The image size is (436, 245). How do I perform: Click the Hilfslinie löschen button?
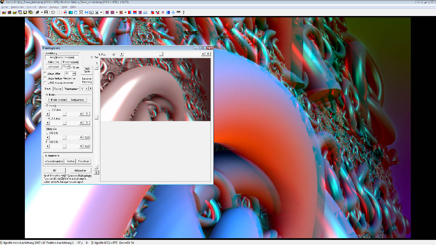[x=58, y=100]
